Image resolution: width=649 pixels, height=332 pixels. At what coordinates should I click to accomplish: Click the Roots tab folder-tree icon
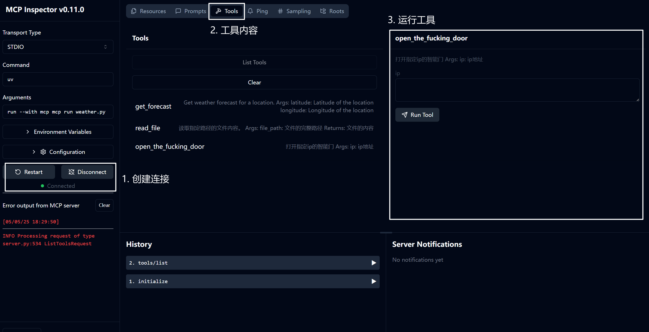(x=323, y=11)
